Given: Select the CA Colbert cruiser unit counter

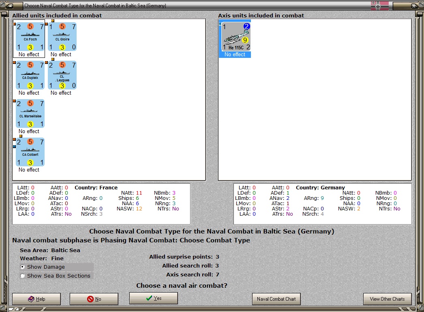Looking at the screenshot, I should pos(30,152).
